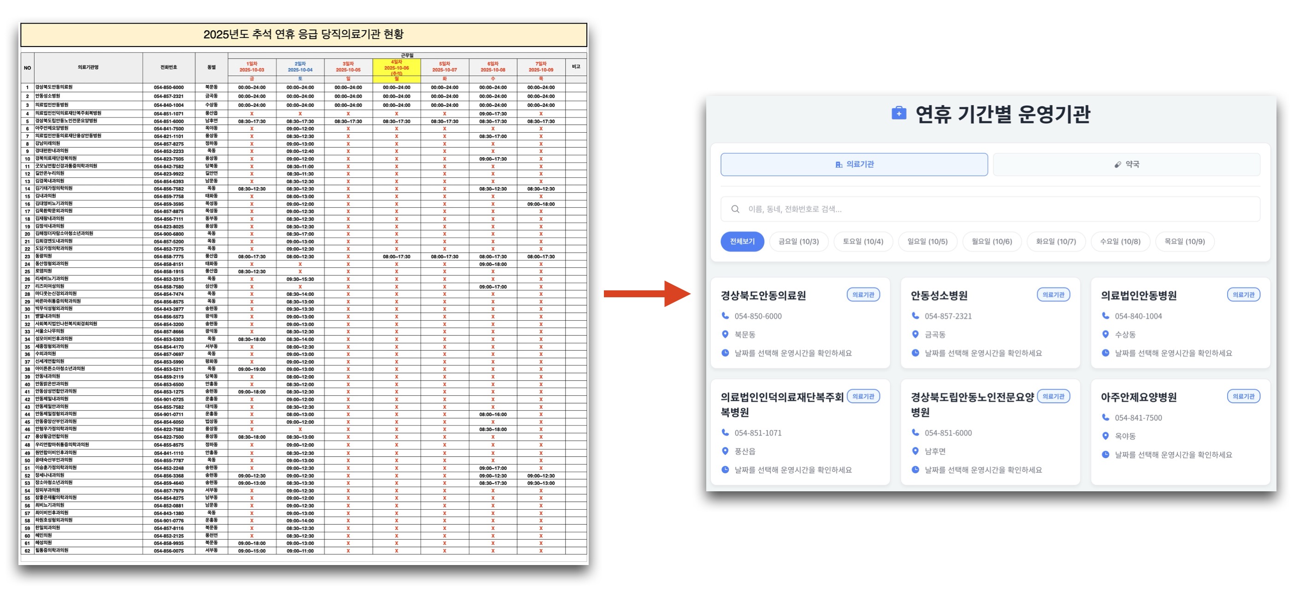This screenshot has width=1300, height=589.
Task: Click the location pin next to 금곡동
Action: pos(915,334)
